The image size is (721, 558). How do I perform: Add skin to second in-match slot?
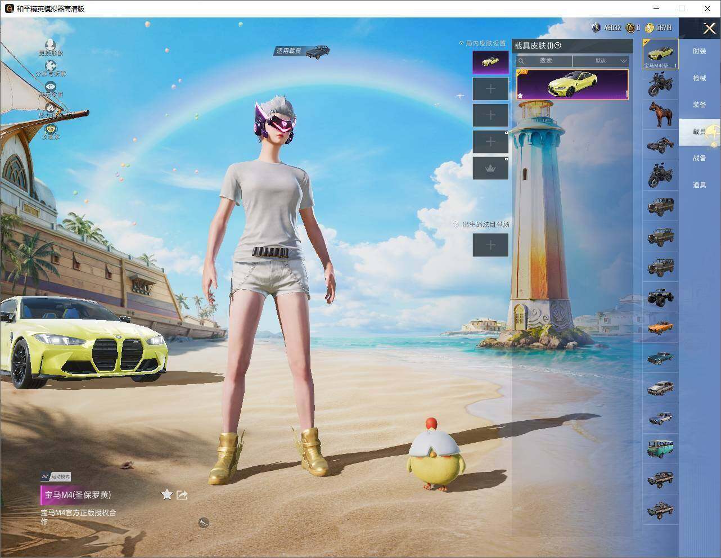tap(490, 89)
